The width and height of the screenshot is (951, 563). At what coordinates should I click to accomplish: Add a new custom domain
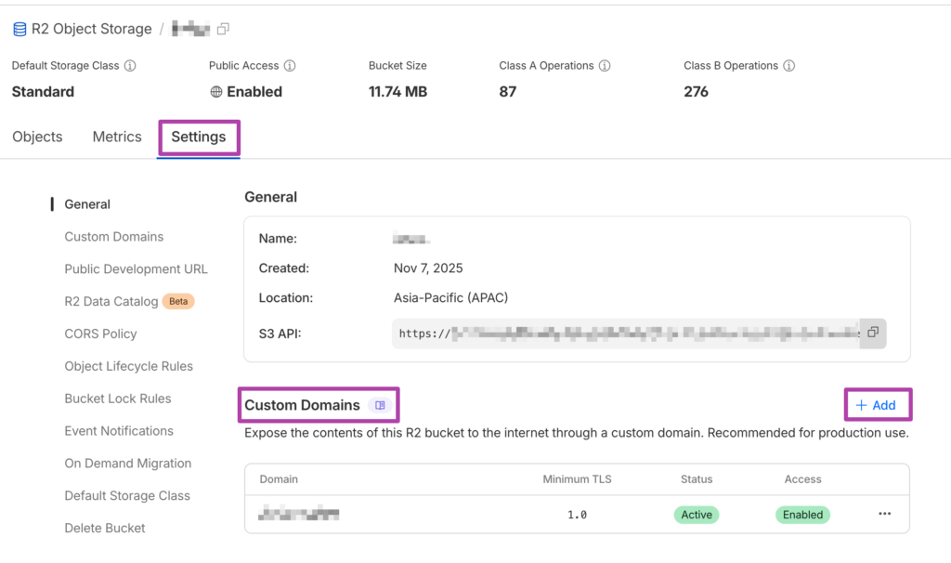pos(876,405)
